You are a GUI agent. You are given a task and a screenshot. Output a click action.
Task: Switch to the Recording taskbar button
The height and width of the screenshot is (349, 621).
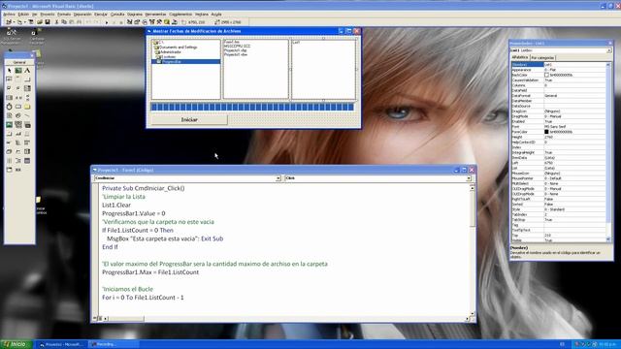coord(114,344)
